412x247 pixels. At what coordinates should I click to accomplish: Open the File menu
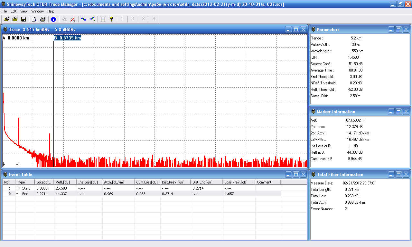point(4,11)
